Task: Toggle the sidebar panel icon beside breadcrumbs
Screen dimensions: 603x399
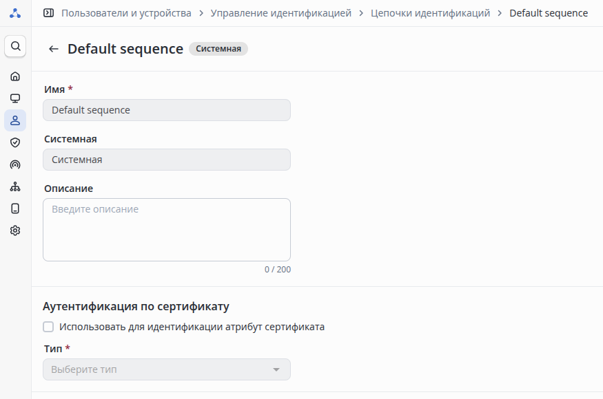Action: point(48,13)
